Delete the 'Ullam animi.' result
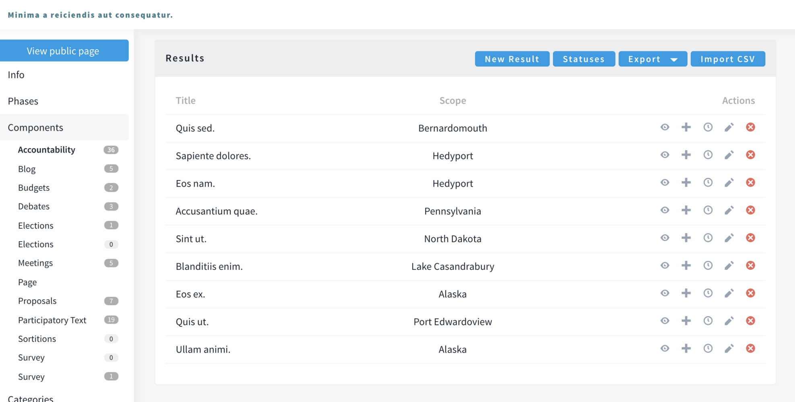 pos(750,349)
